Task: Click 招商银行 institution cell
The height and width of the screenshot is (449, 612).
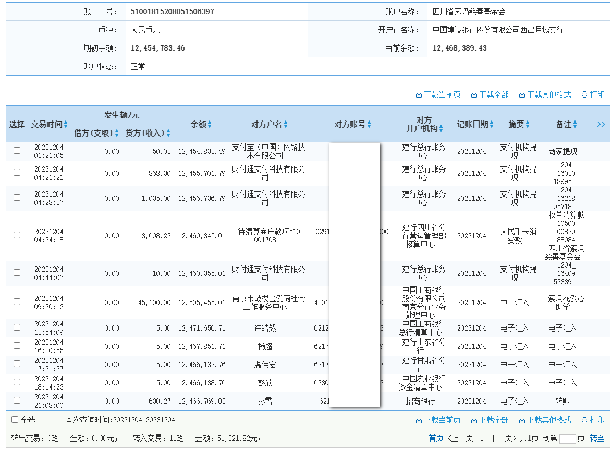Action: (x=420, y=402)
